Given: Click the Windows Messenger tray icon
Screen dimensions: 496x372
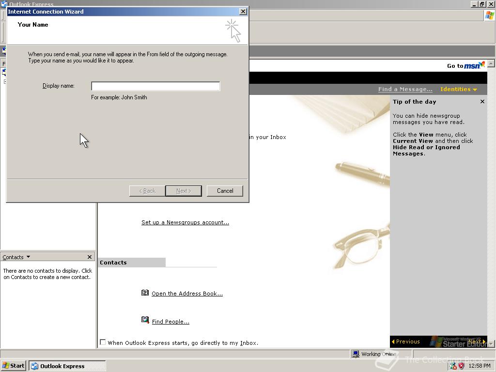Looking at the screenshot, I should [453, 366].
